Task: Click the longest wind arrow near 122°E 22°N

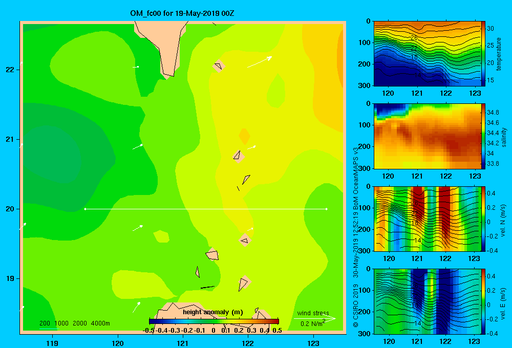Action: [x=260, y=62]
